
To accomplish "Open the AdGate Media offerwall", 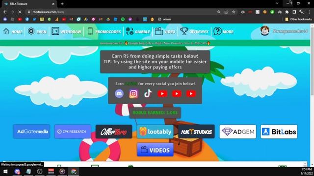I will point(31,132).
